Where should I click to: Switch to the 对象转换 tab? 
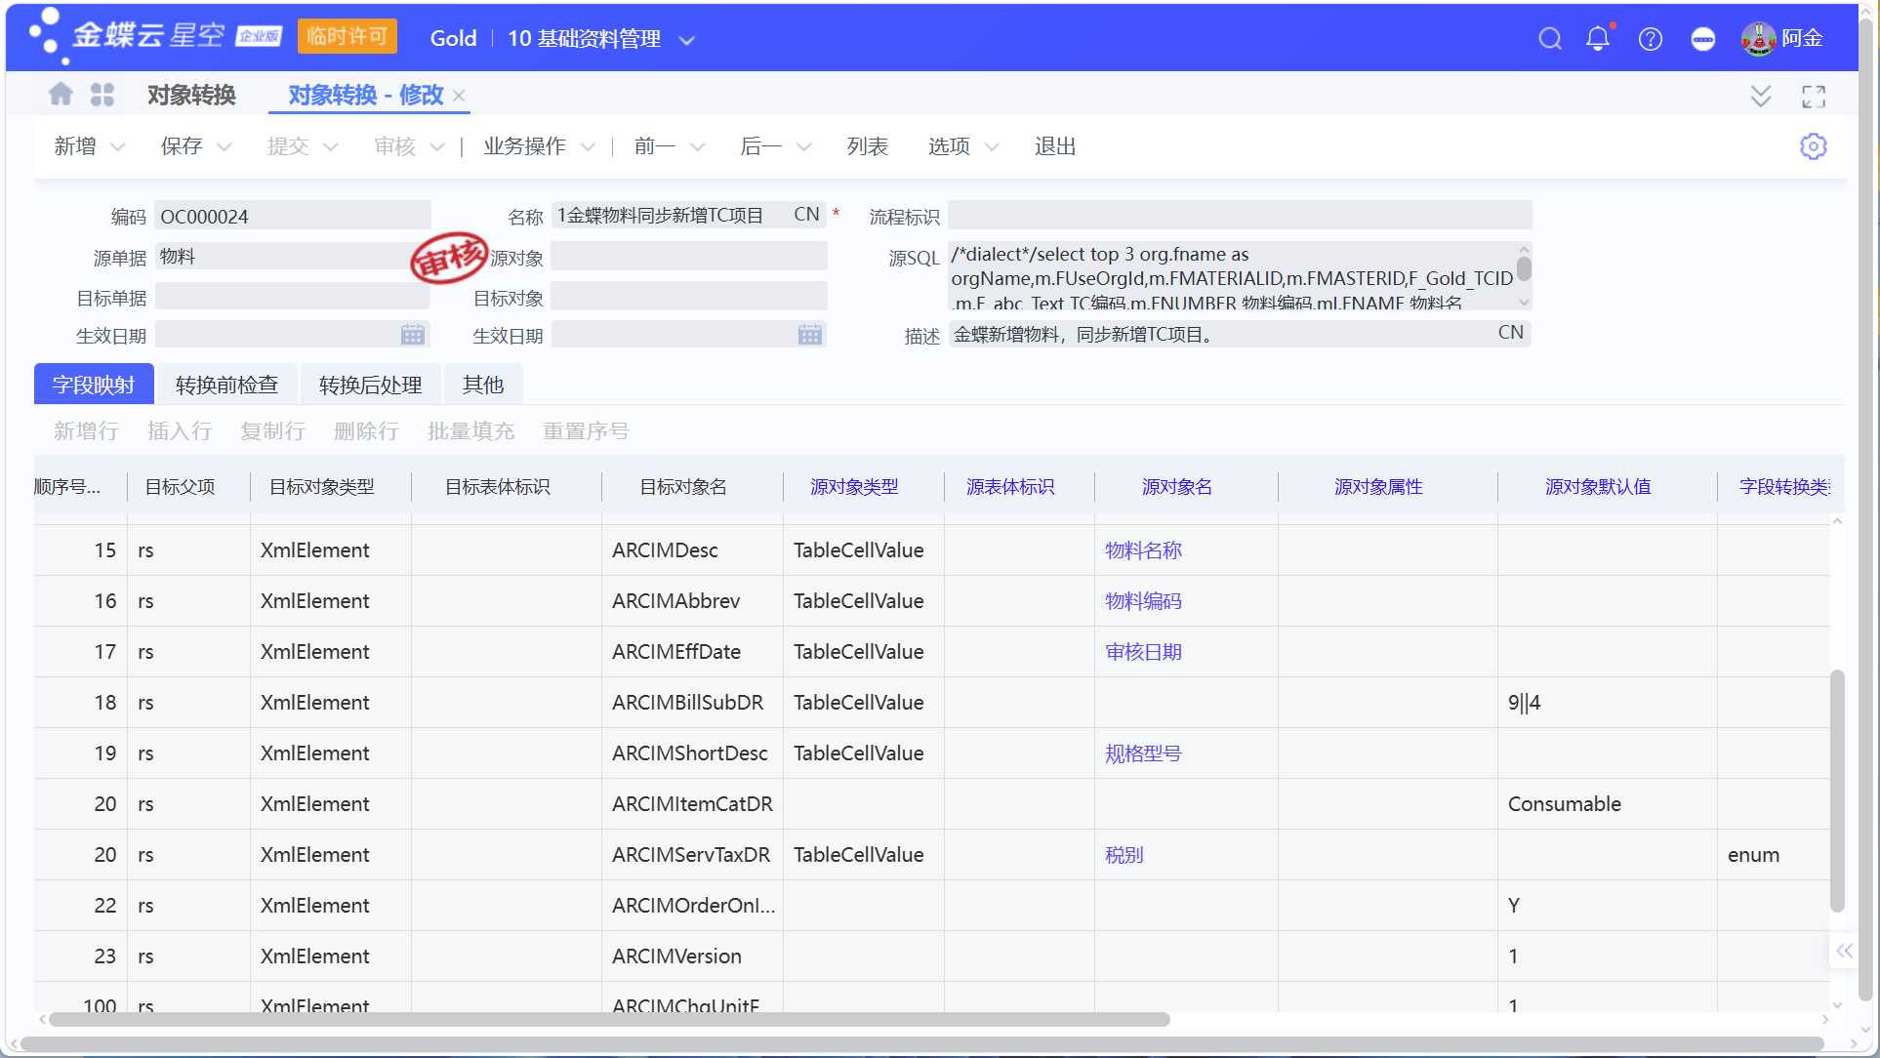pyautogui.click(x=191, y=95)
